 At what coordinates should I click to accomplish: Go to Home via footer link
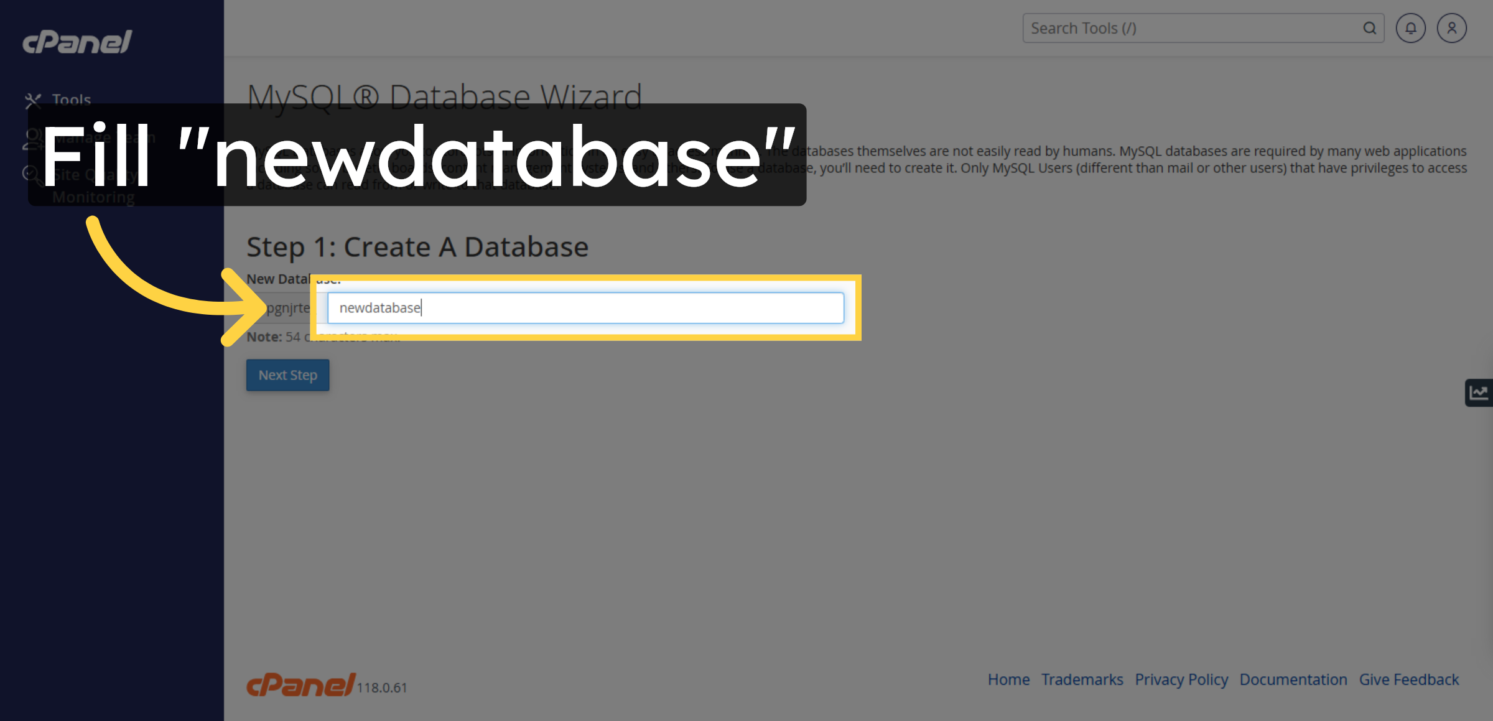[x=1008, y=679]
